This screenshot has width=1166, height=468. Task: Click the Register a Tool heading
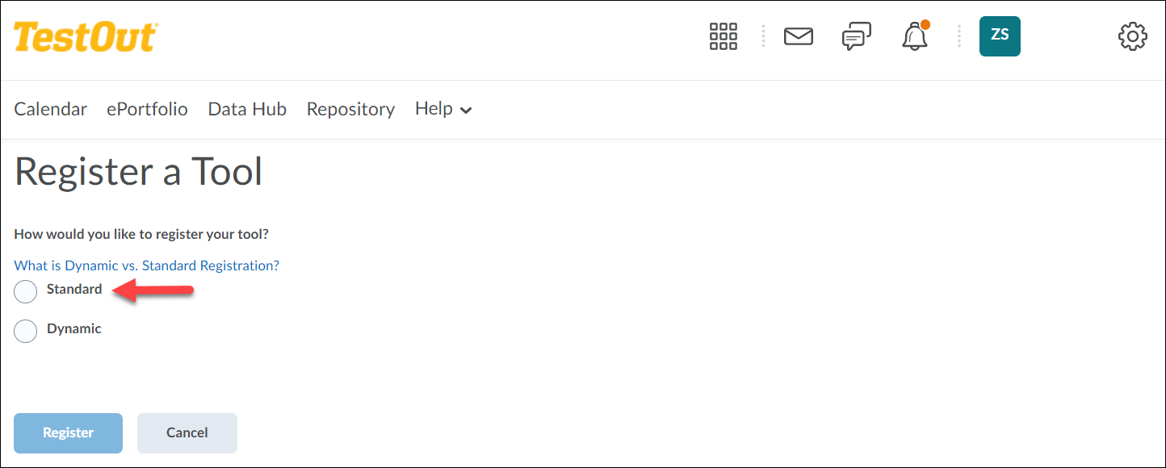point(137,171)
